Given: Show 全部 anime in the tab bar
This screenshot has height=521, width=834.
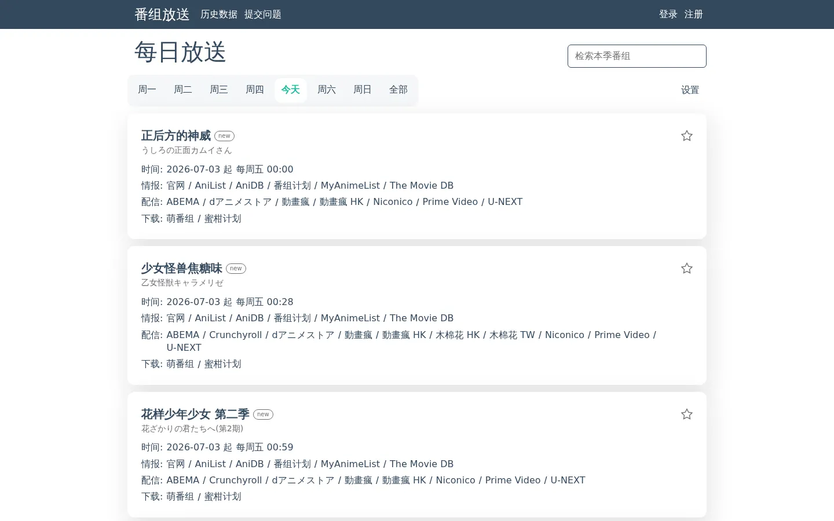Looking at the screenshot, I should 398,90.
